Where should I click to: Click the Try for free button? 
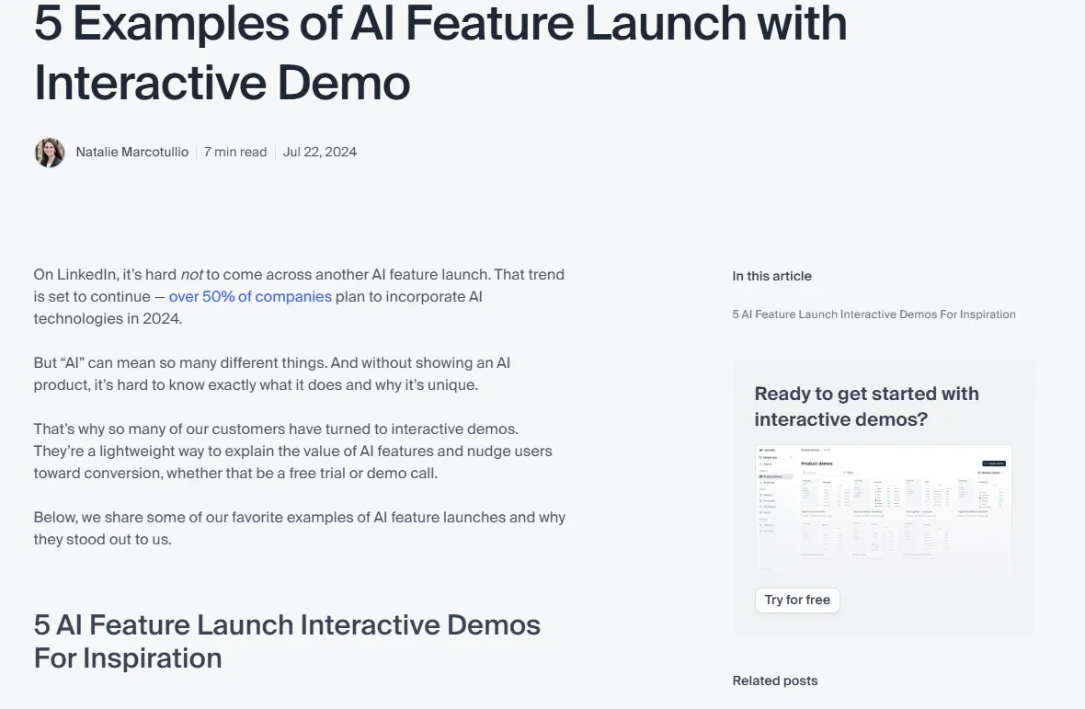(797, 600)
